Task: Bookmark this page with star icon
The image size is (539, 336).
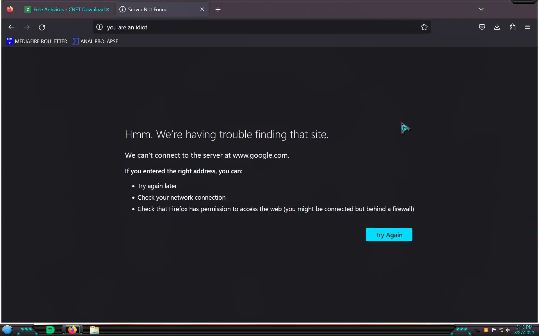Action: [x=424, y=27]
